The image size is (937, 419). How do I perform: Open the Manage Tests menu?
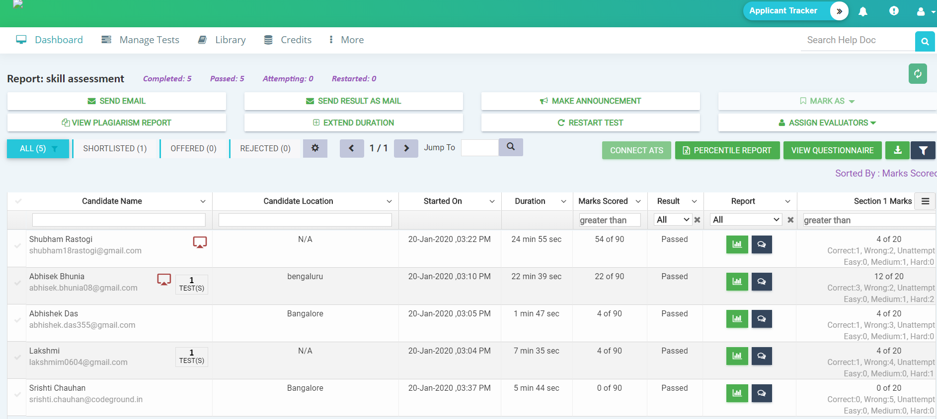(140, 40)
